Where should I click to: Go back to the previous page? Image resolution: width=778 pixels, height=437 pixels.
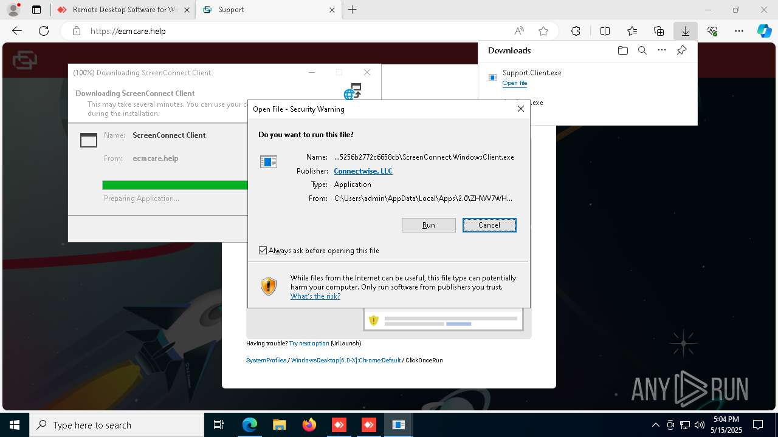coord(17,31)
